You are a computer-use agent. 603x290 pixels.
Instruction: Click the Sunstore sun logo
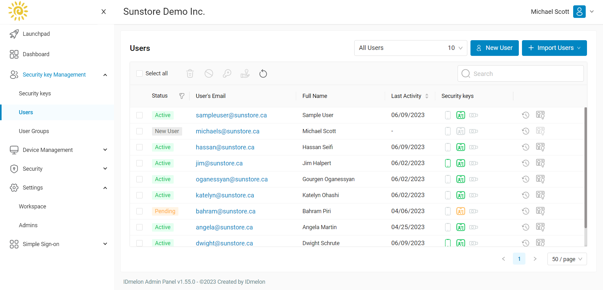coord(18,11)
